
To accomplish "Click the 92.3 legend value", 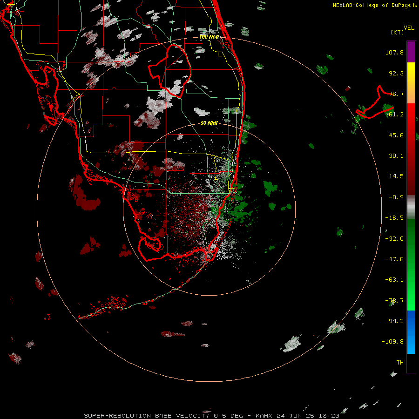I will click(396, 73).
